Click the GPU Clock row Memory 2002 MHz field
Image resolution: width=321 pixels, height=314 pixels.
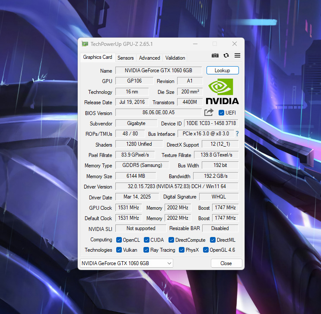(x=178, y=208)
